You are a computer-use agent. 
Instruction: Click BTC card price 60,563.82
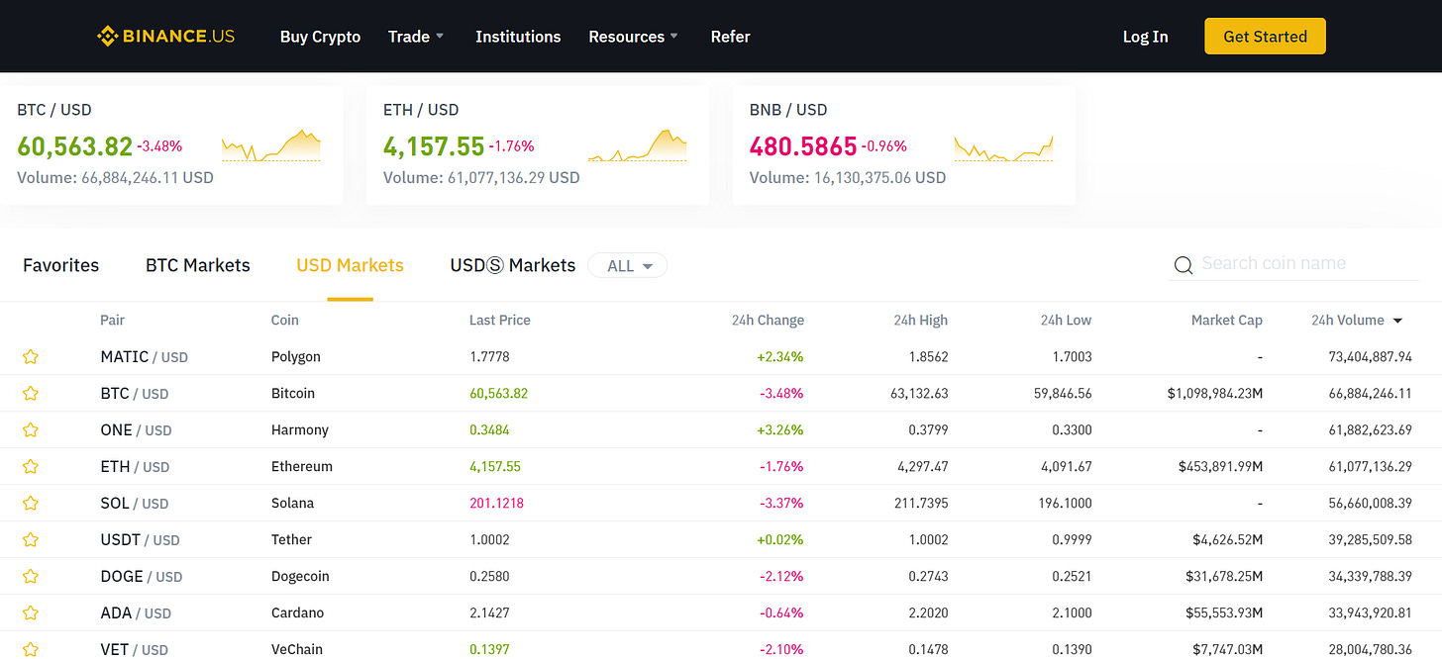[x=75, y=146]
